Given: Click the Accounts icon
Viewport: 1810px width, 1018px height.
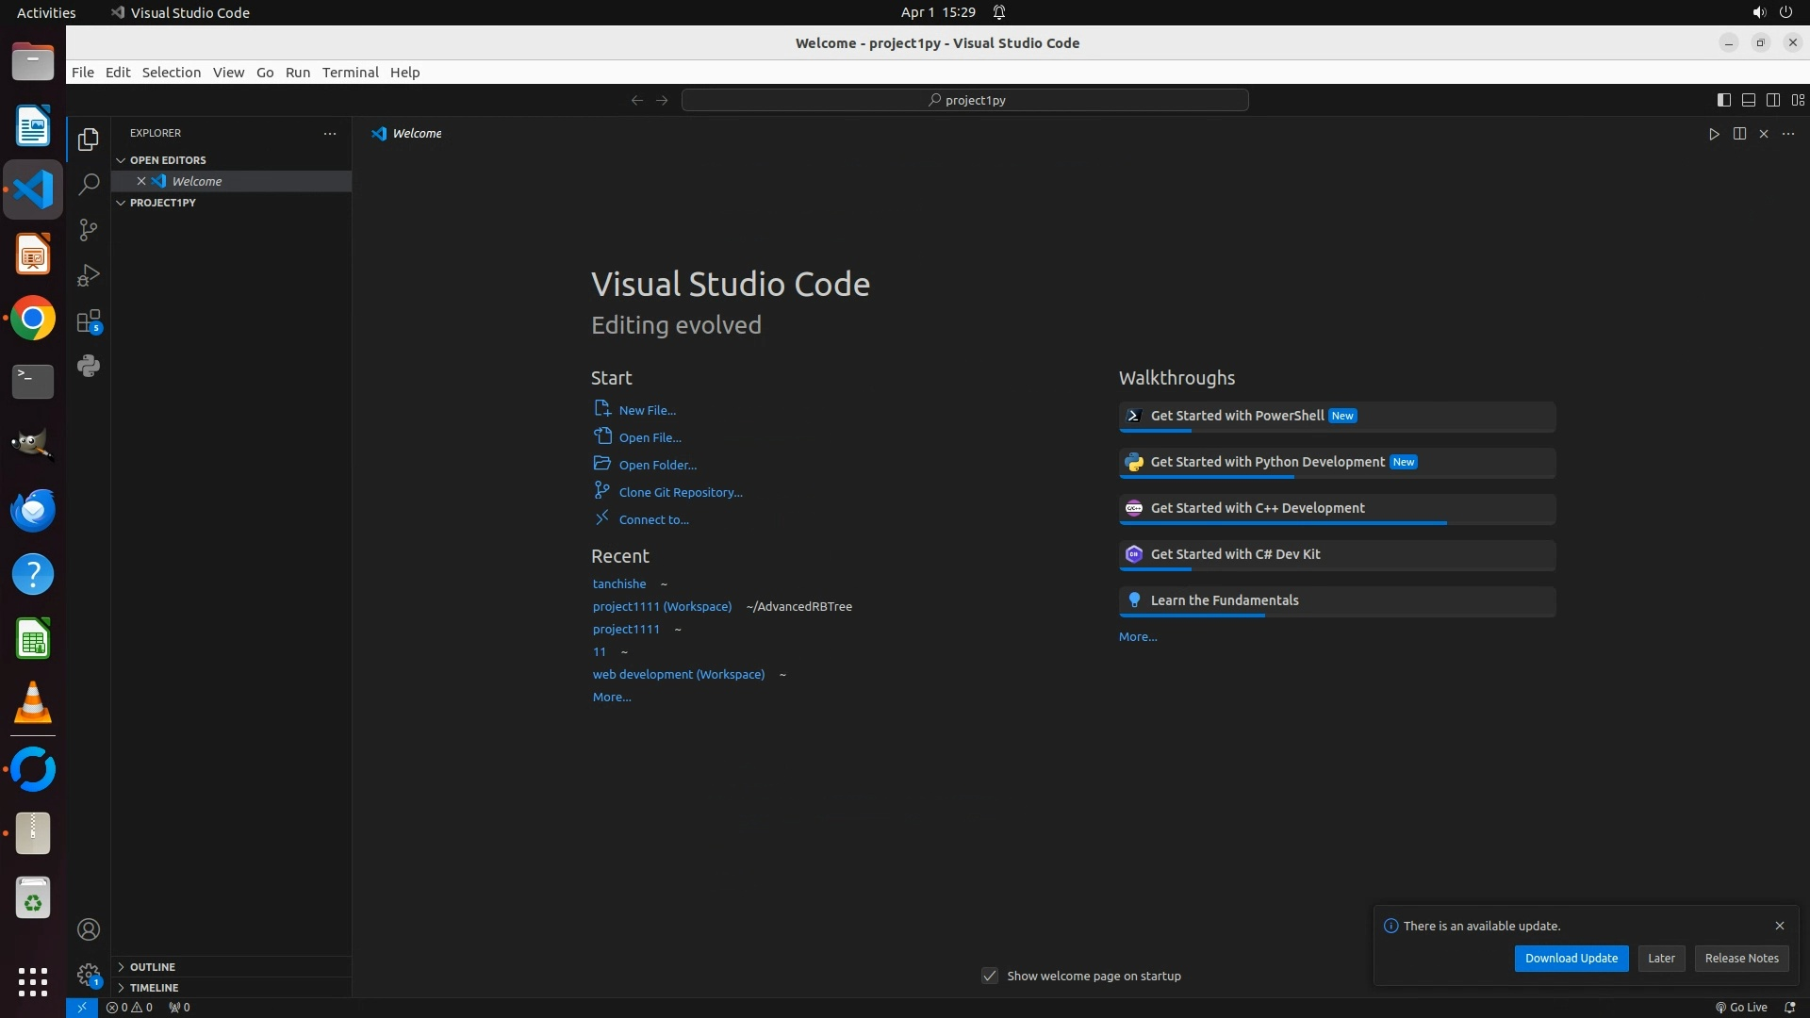Looking at the screenshot, I should [x=89, y=929].
